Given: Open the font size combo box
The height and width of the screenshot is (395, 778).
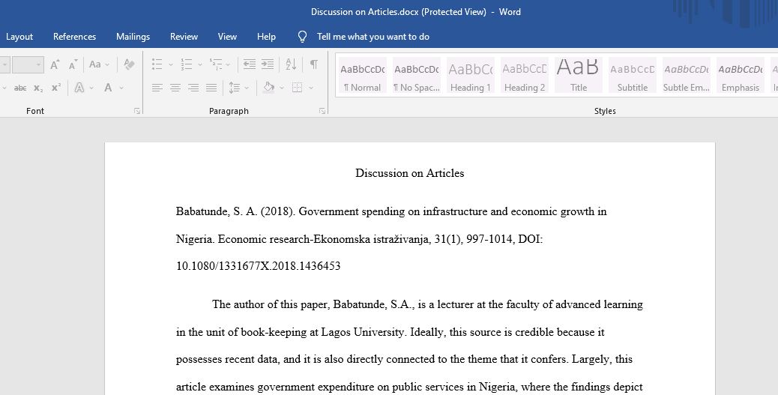Looking at the screenshot, I should coord(28,64).
